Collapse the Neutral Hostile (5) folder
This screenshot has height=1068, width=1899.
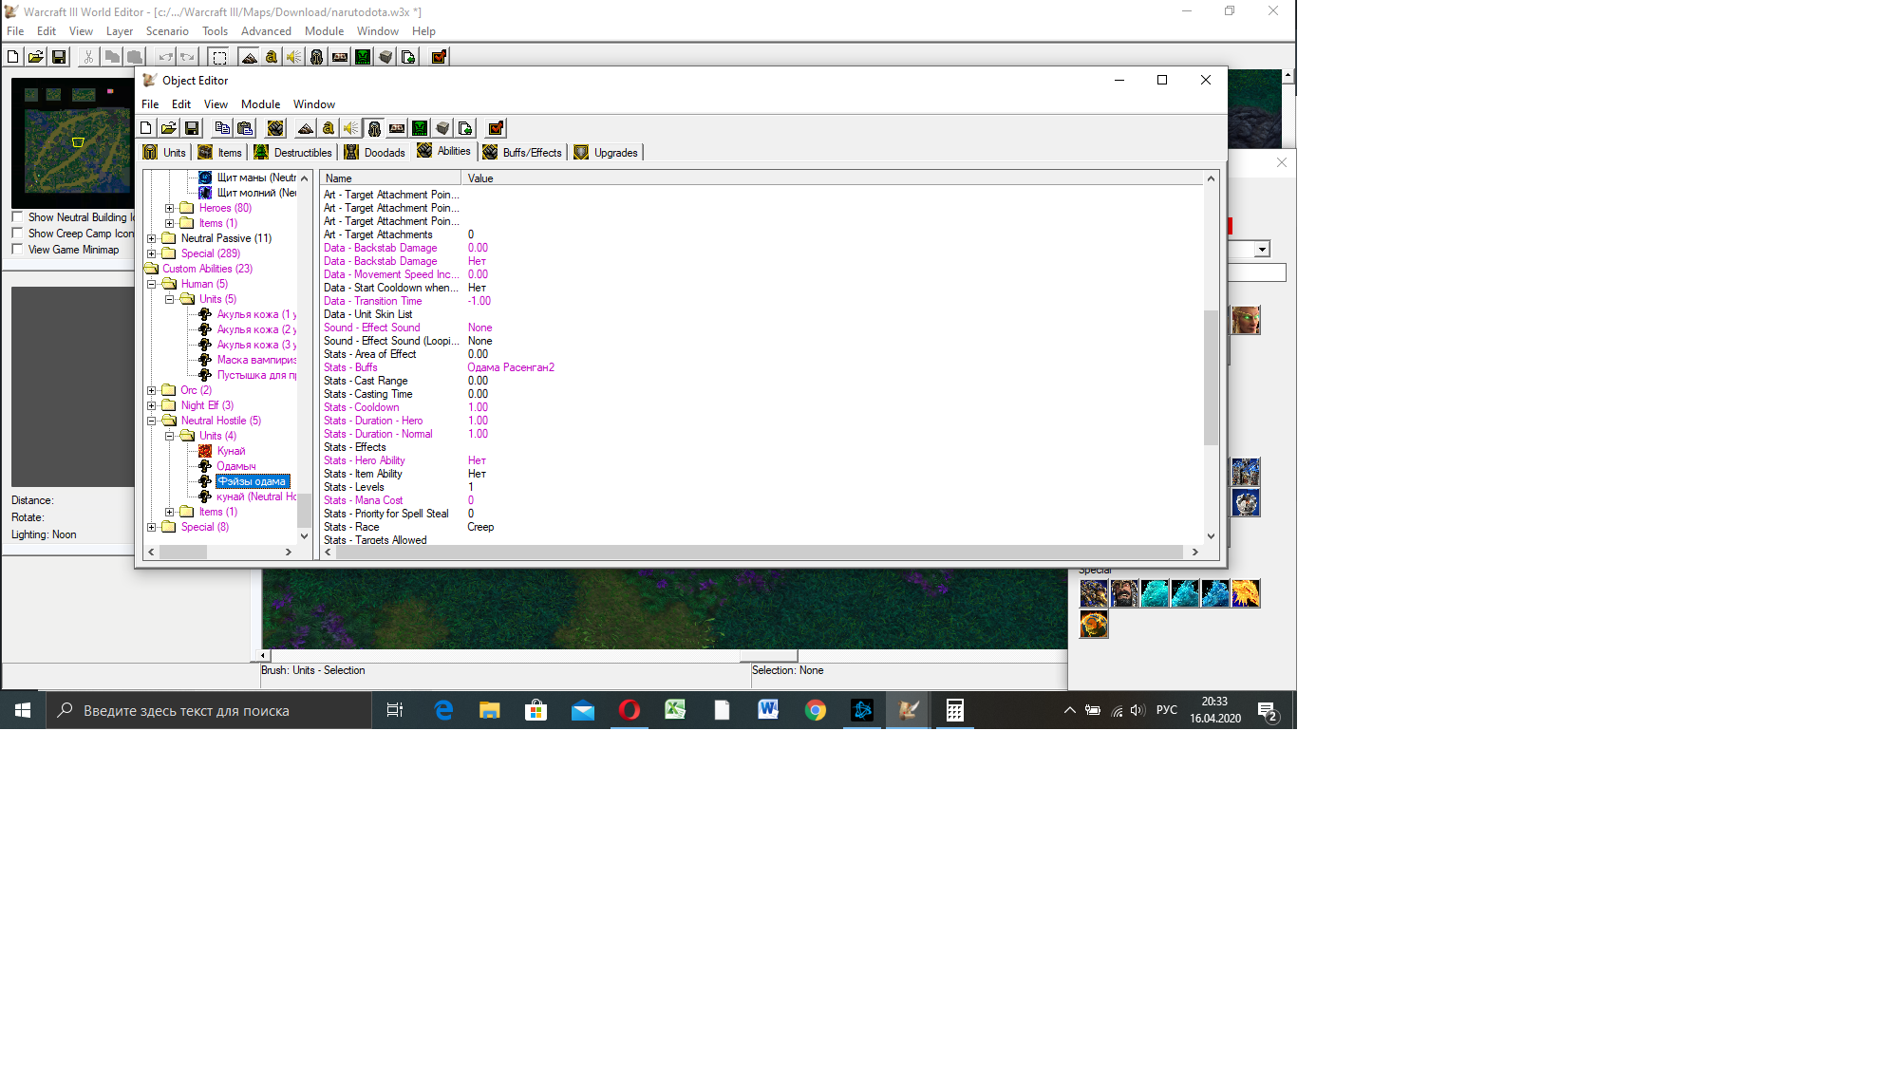coord(152,421)
